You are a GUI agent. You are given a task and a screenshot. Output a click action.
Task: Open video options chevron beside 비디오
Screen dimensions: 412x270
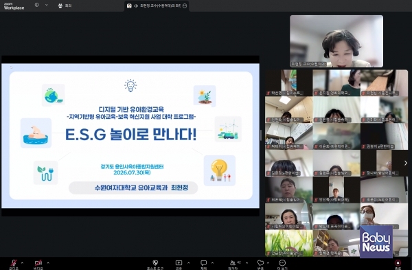pos(48,262)
